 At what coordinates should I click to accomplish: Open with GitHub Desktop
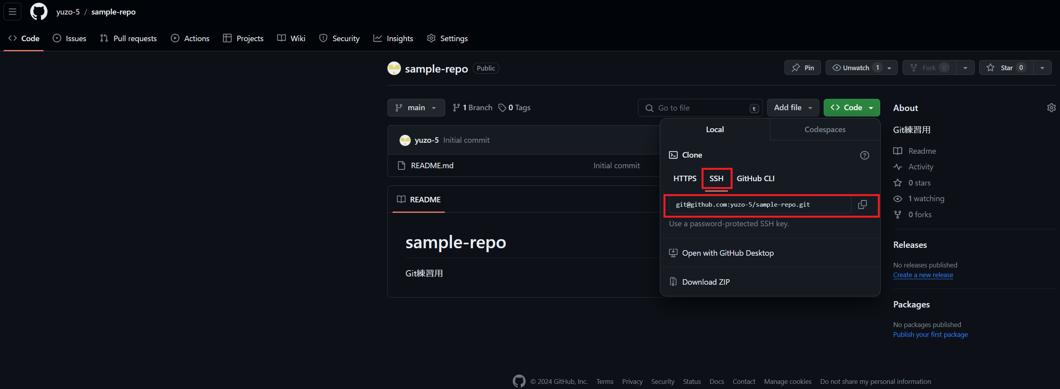click(727, 253)
